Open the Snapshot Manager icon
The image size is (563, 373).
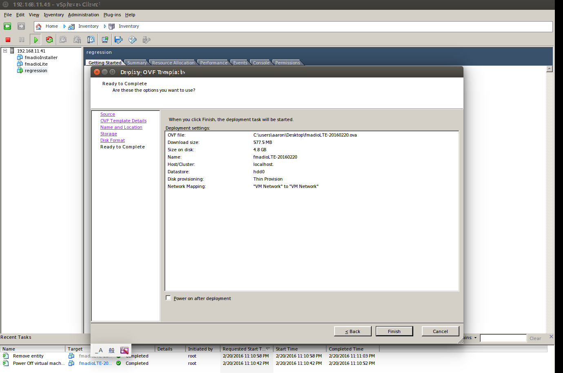91,40
